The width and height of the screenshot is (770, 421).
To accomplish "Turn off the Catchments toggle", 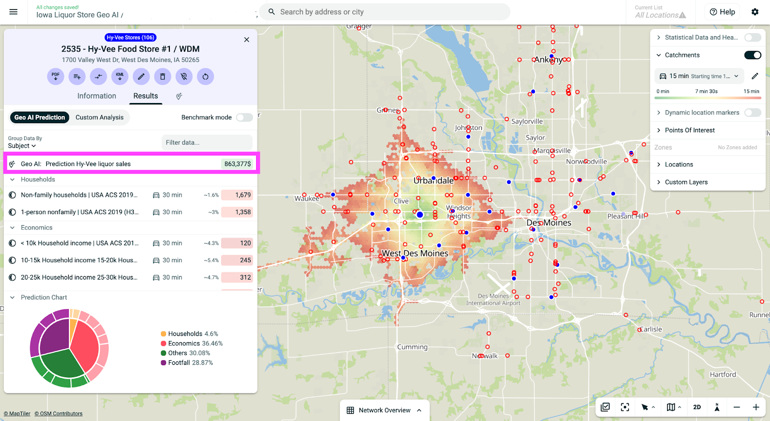I will (x=753, y=55).
